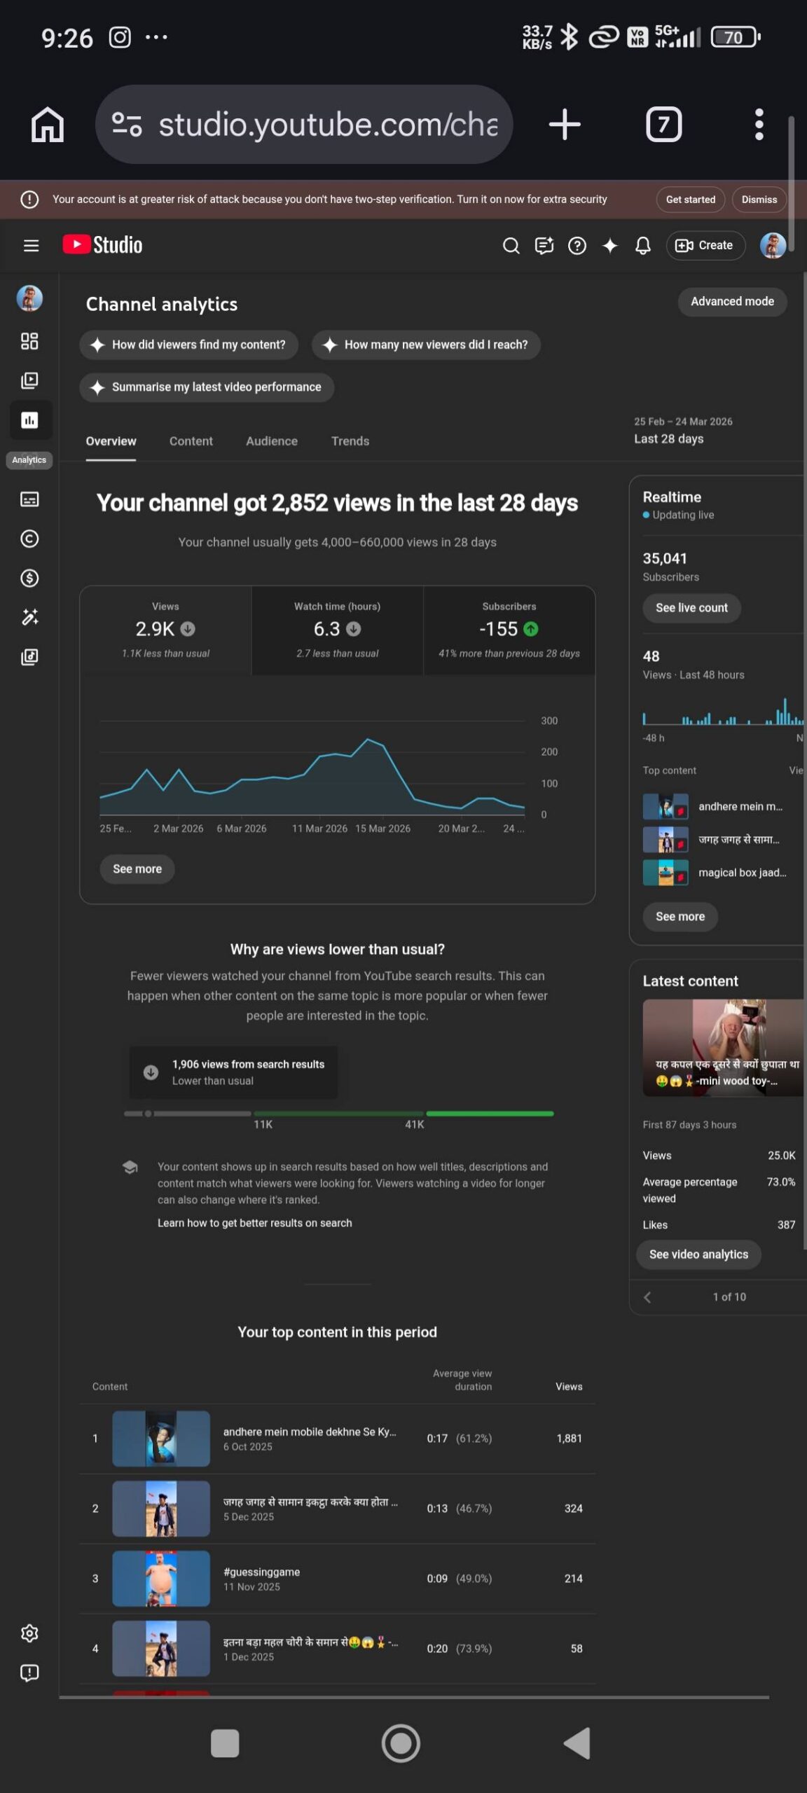Screen dimensions: 807x1793
Task: Open the date range Last 28 days selector
Action: point(682,431)
